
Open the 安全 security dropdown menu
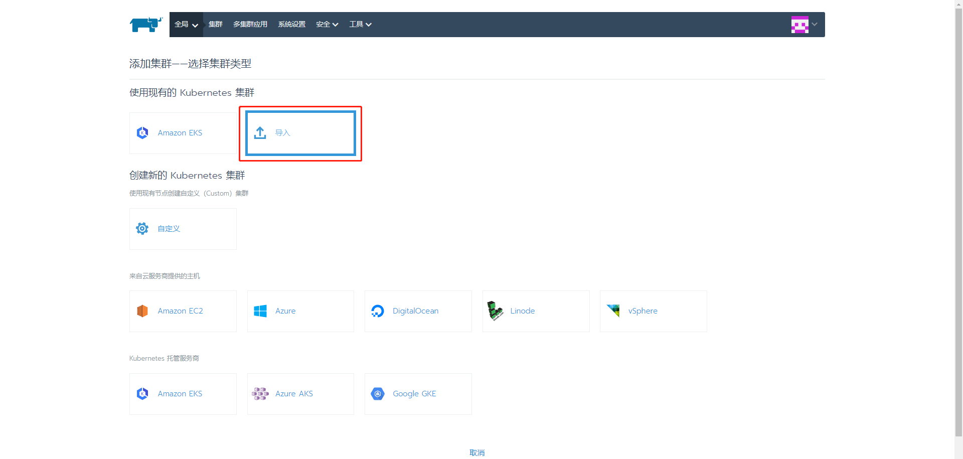327,25
